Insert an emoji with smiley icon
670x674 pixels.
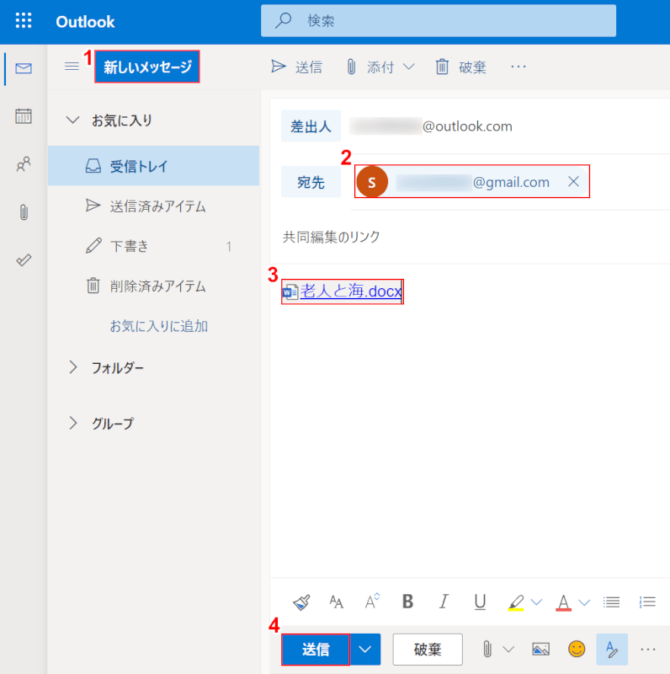point(577,649)
